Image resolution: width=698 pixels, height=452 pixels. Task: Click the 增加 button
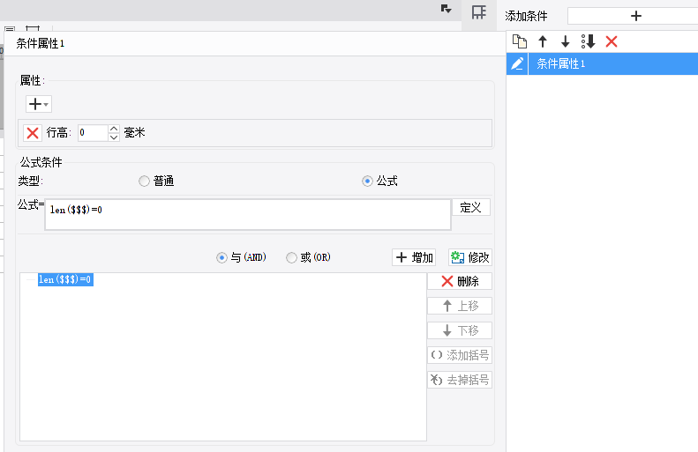click(x=414, y=258)
